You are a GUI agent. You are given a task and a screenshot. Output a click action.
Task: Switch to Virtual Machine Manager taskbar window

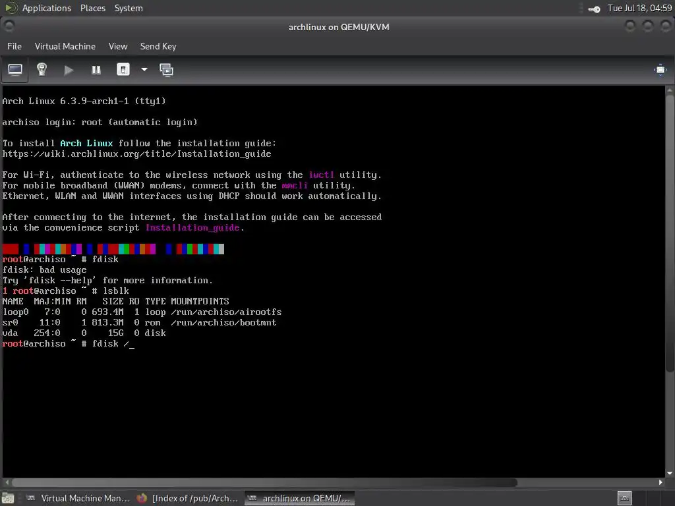coord(79,498)
